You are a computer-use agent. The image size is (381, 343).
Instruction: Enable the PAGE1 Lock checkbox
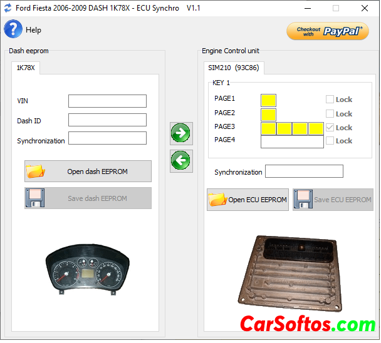[x=330, y=100]
